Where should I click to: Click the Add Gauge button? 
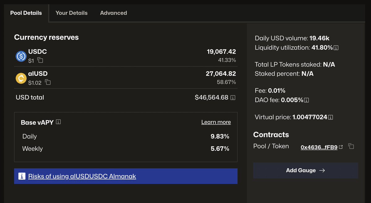tap(305, 170)
